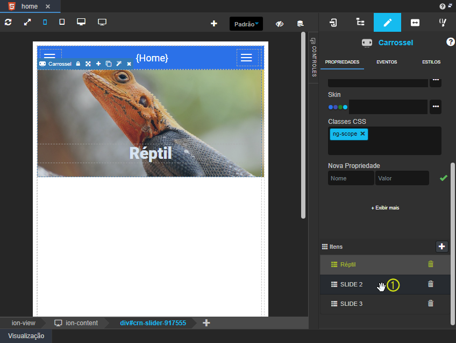Click the move arrows icon in Carrossel toolbar
Viewport: 456px width, 343px height.
pyautogui.click(x=88, y=64)
